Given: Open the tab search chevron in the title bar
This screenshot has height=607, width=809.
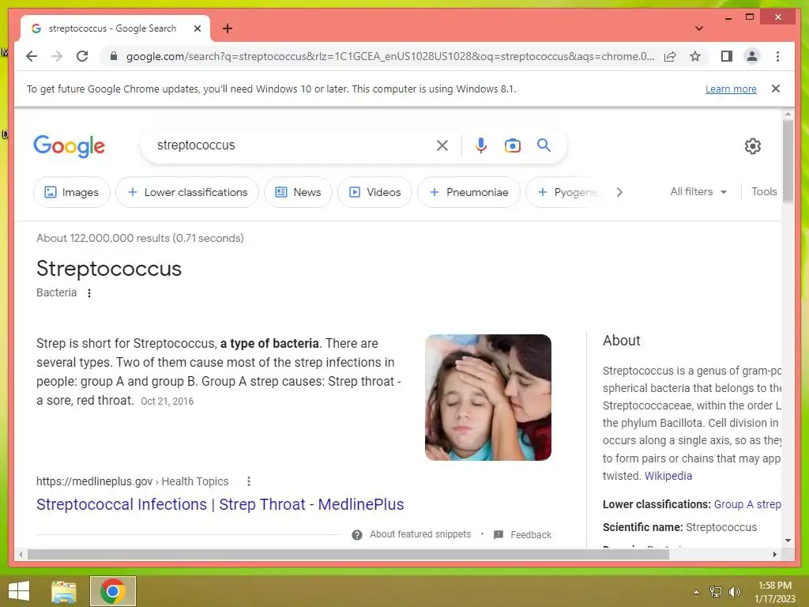Looking at the screenshot, I should (x=699, y=28).
